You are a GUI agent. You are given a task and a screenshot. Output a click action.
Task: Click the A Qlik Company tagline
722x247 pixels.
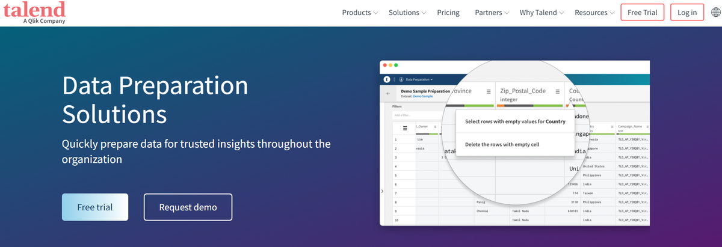pos(44,21)
